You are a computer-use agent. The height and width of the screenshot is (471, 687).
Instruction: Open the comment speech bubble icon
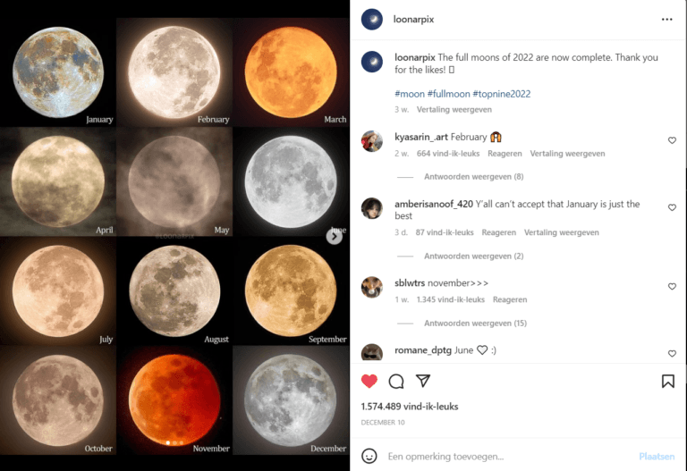(396, 382)
